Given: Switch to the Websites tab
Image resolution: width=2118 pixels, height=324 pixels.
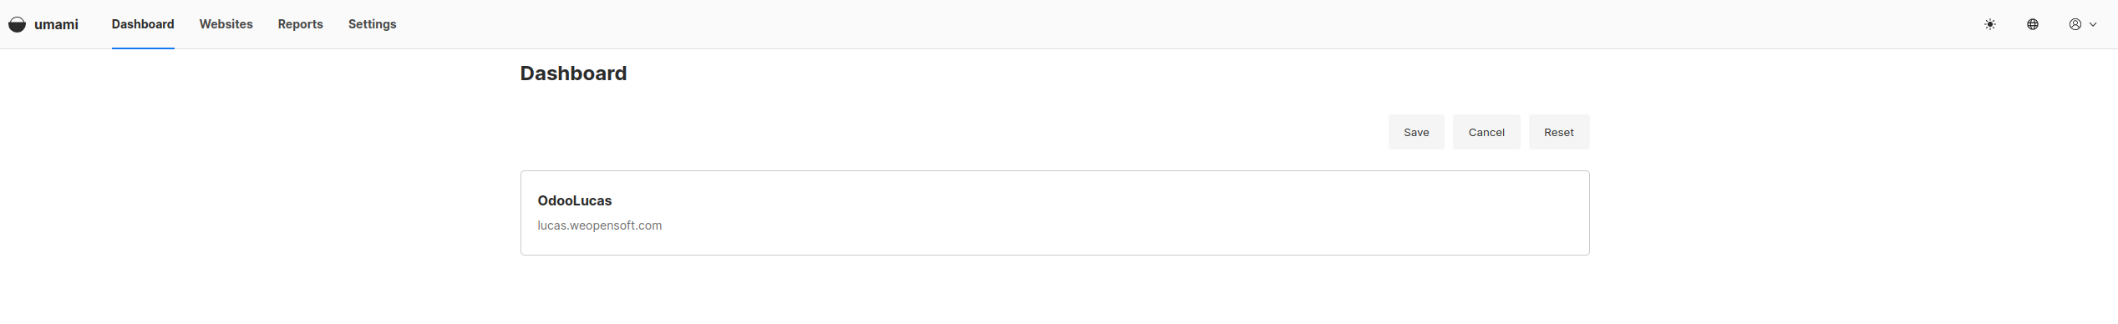Looking at the screenshot, I should (x=226, y=24).
